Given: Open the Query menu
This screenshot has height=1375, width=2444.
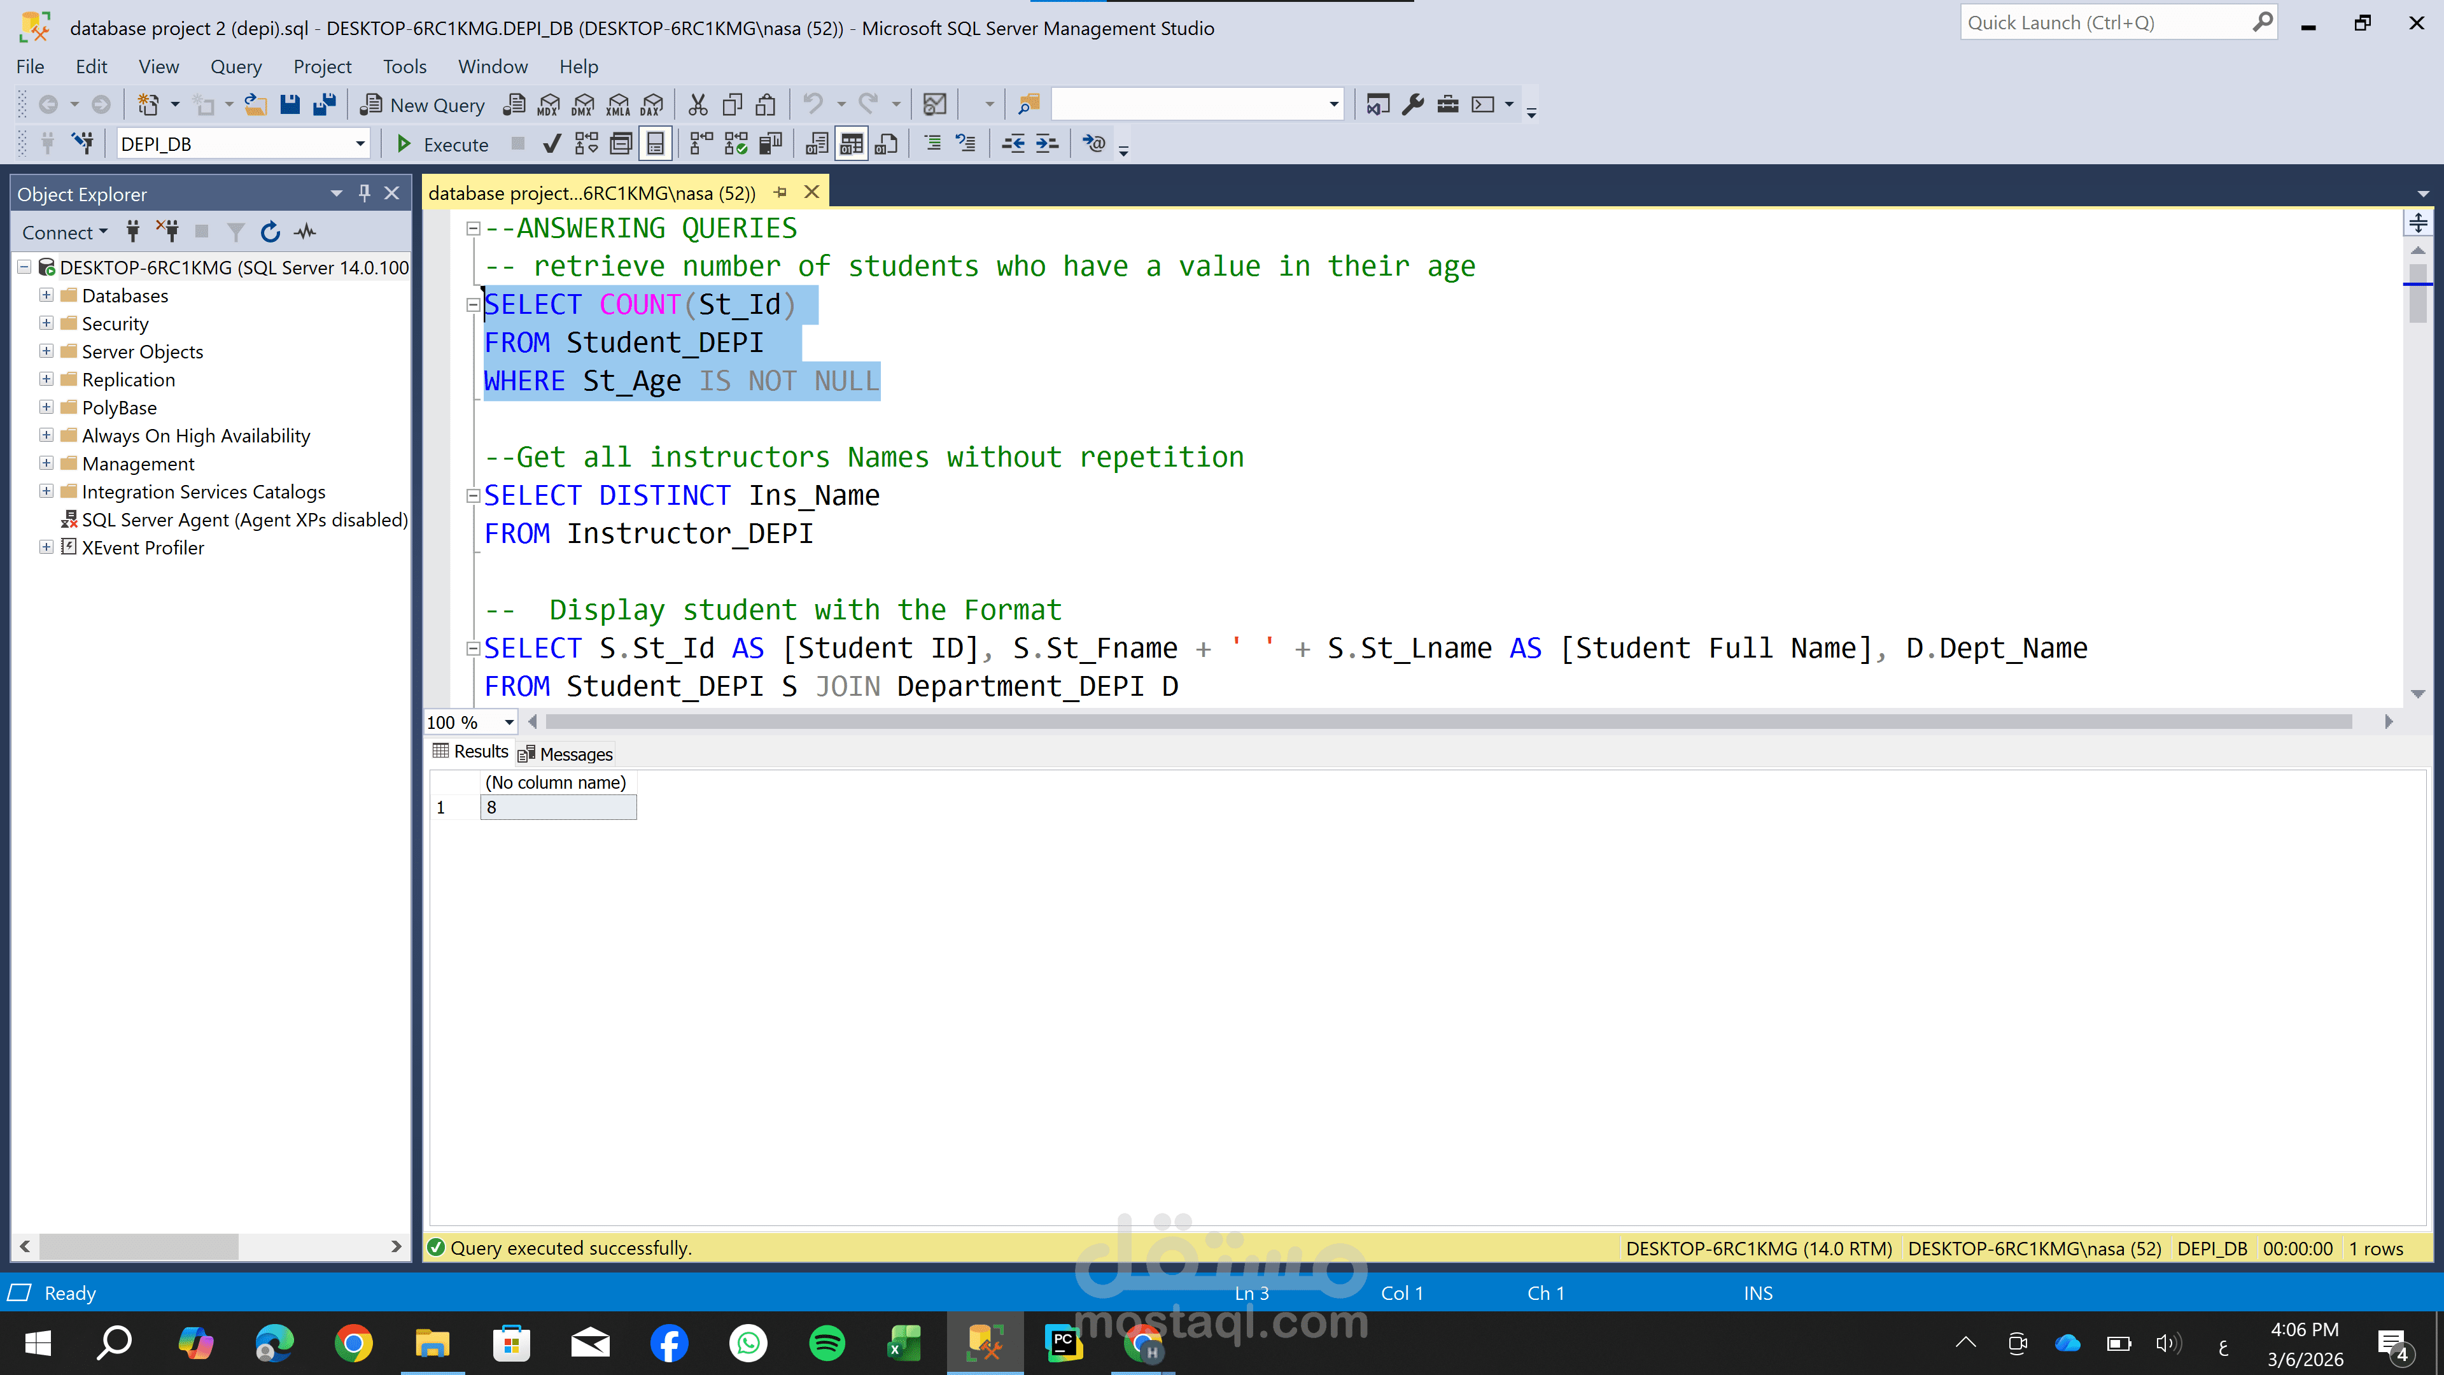Looking at the screenshot, I should point(235,66).
